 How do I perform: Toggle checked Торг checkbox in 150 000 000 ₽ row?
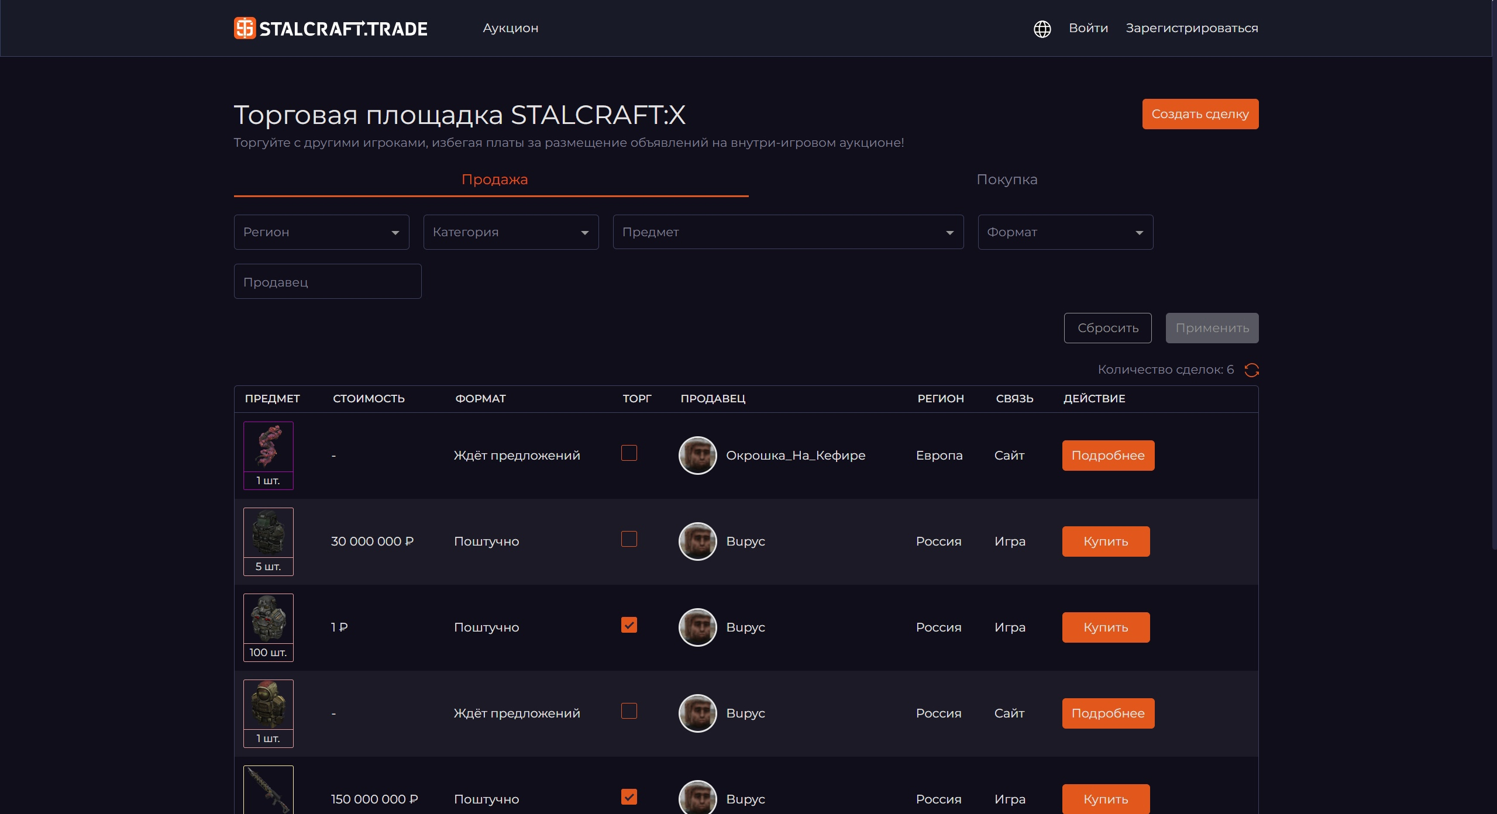pyautogui.click(x=629, y=796)
